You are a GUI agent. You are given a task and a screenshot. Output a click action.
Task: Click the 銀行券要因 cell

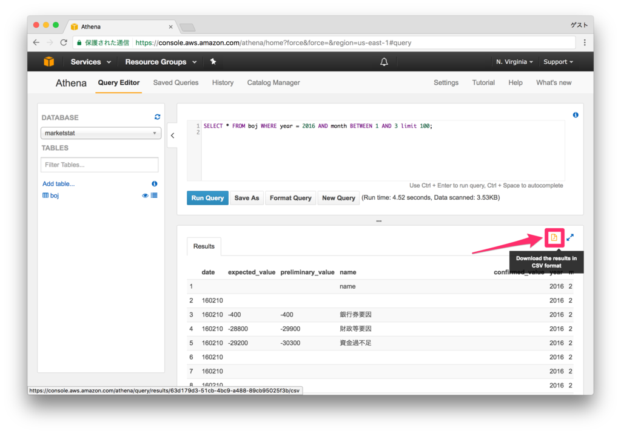355,315
